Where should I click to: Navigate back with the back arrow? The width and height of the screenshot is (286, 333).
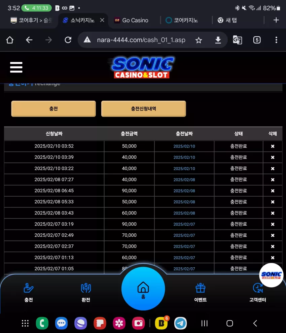coord(29,40)
